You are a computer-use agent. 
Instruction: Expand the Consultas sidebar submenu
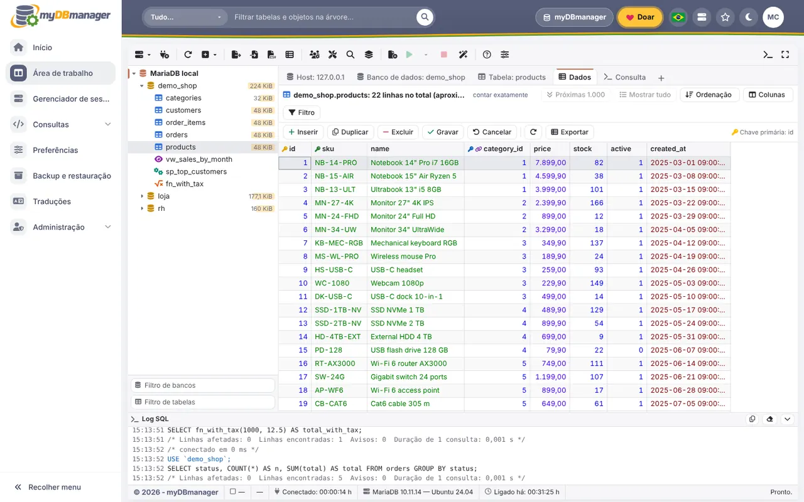coord(107,124)
